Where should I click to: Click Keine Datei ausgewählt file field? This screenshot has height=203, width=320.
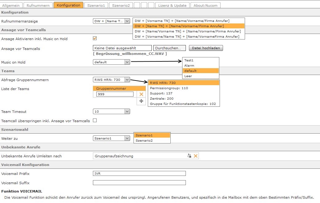pyautogui.click(x=122, y=48)
